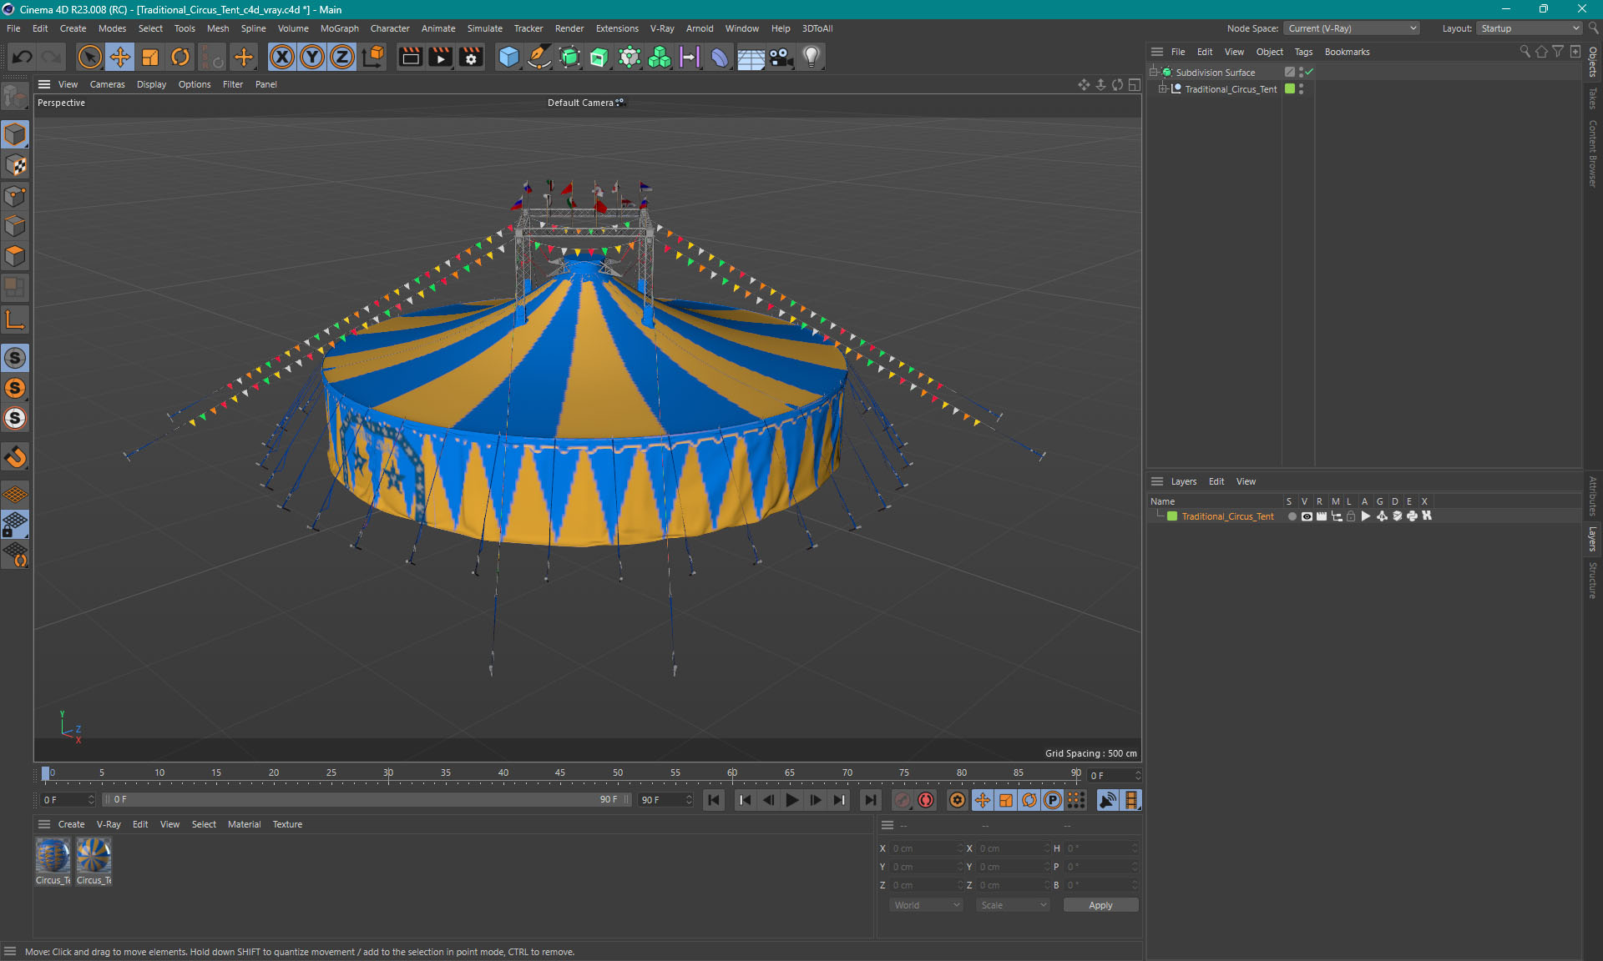The height and width of the screenshot is (961, 1603).
Task: Activate the Rotate tool
Action: [180, 57]
